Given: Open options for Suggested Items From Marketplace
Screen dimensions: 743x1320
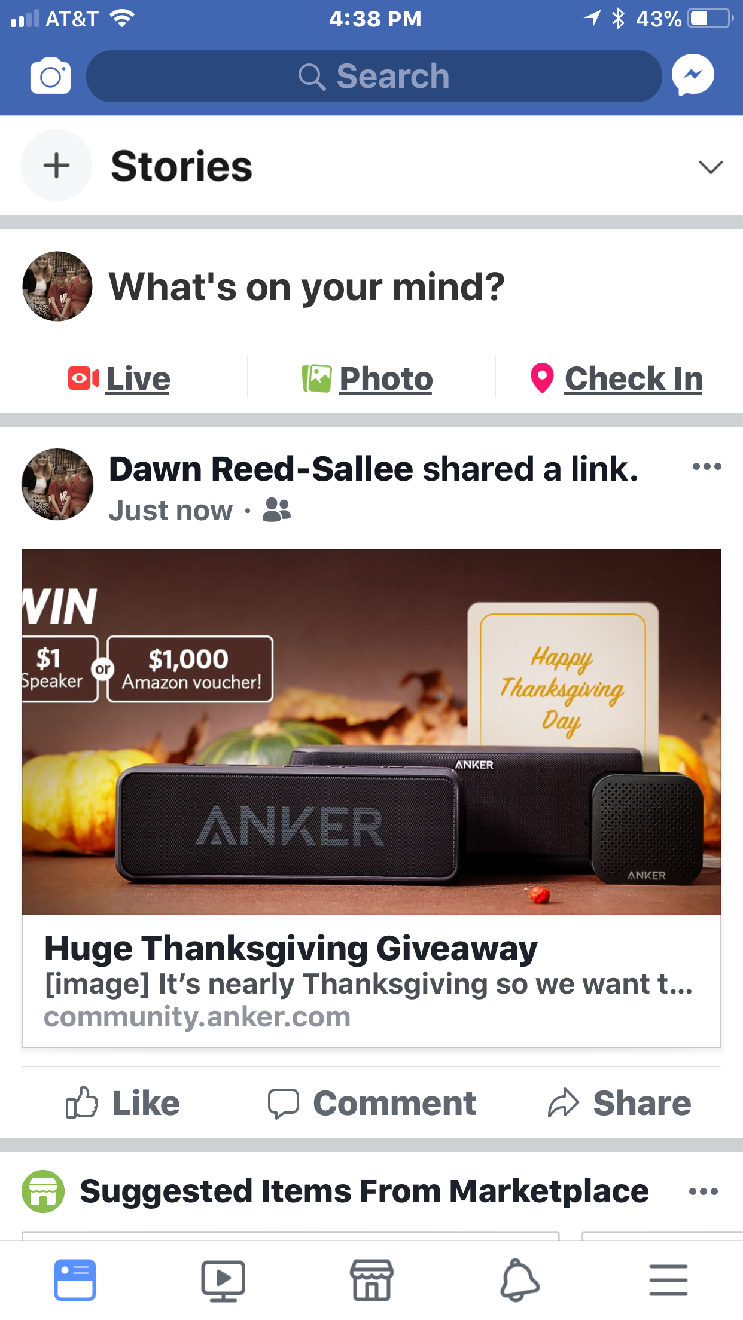Looking at the screenshot, I should click(x=703, y=1191).
